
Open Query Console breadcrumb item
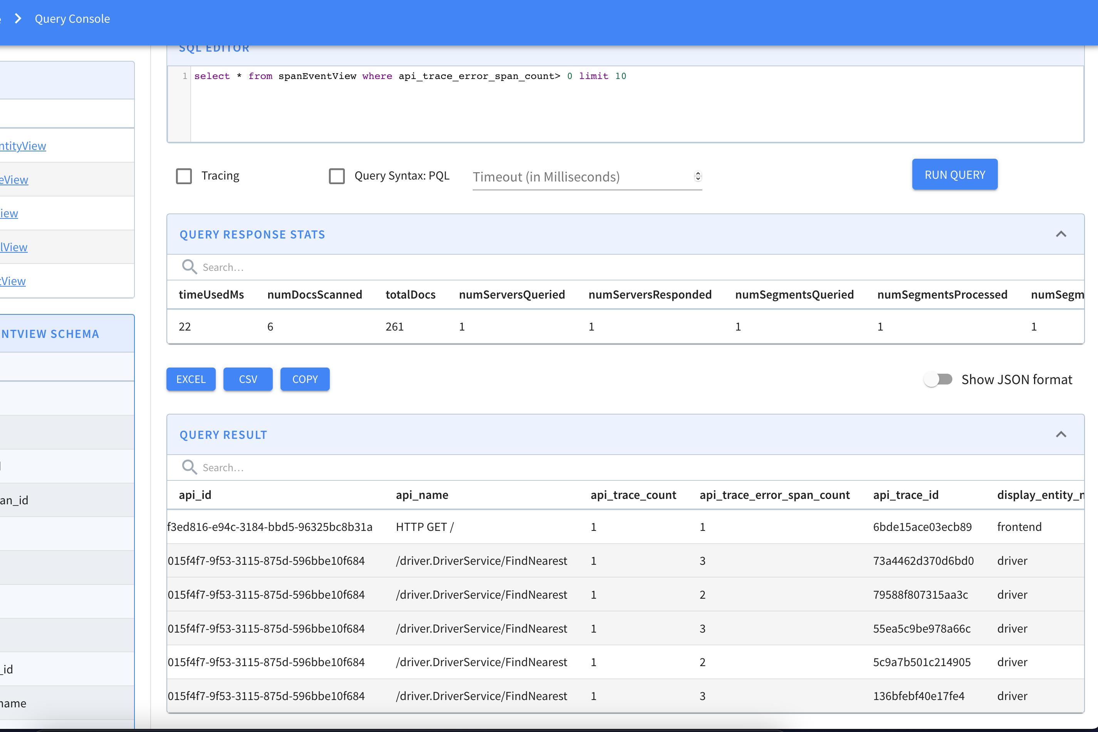point(72,18)
